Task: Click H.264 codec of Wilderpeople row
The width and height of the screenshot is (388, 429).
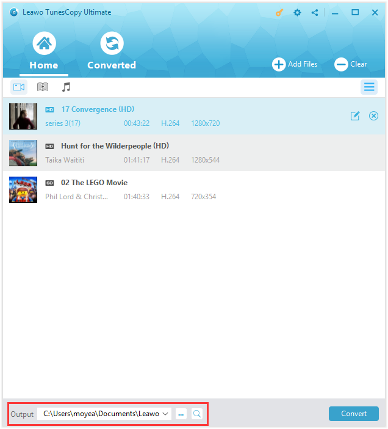Action: (x=170, y=160)
